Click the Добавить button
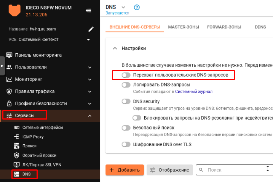 tap(125, 170)
